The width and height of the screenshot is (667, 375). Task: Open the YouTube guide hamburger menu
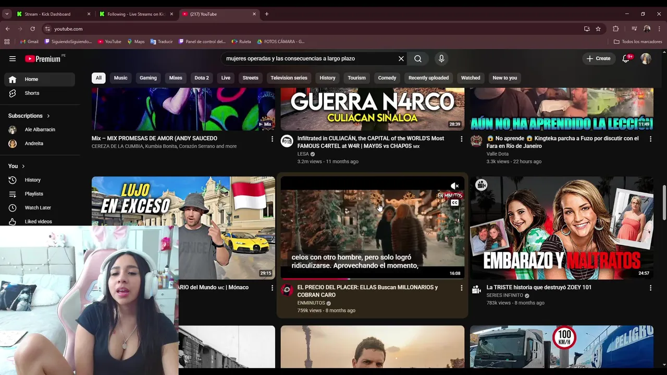pos(13,59)
